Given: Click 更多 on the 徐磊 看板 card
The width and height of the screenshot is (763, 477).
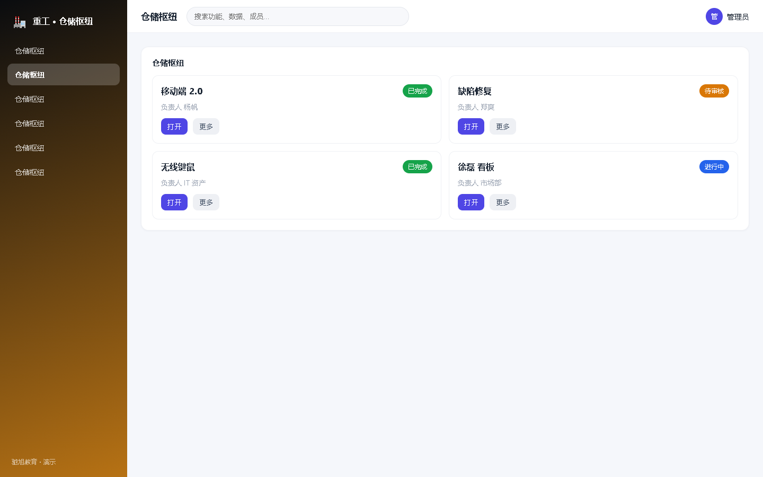Looking at the screenshot, I should coord(503,202).
